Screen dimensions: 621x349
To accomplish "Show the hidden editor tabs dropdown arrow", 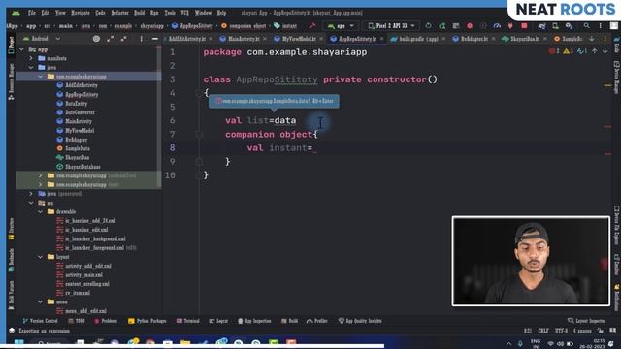I will pos(592,39).
